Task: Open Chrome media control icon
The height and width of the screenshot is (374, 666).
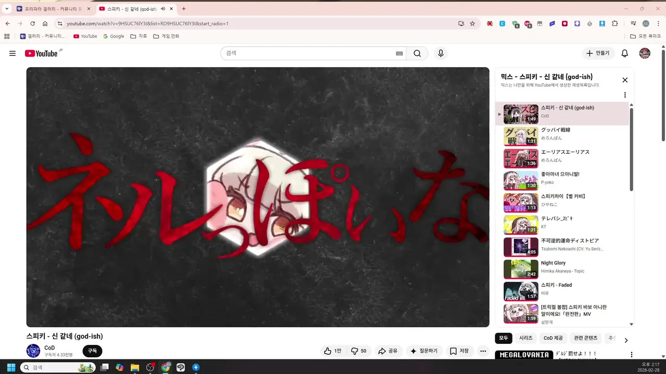Action: (633, 23)
